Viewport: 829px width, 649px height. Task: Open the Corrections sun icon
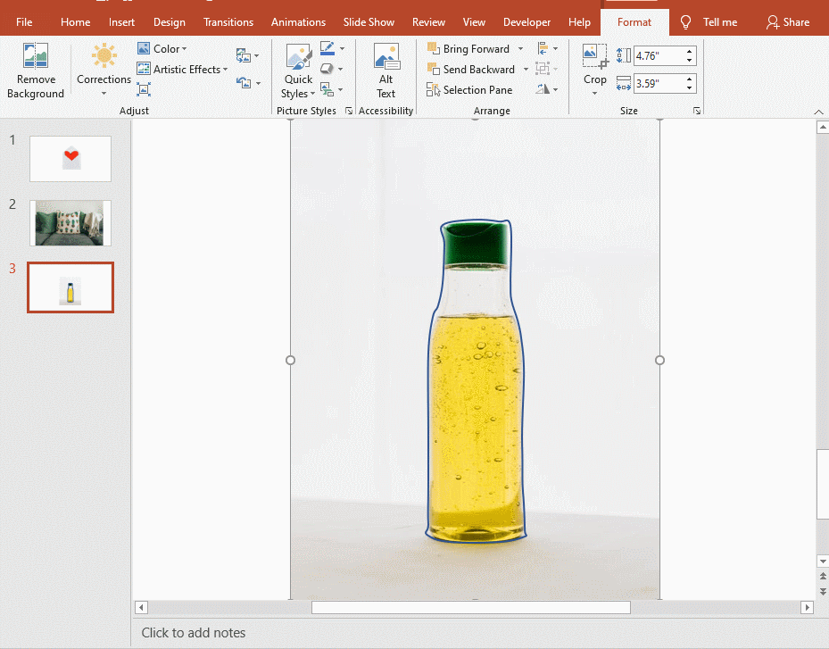coord(104,55)
